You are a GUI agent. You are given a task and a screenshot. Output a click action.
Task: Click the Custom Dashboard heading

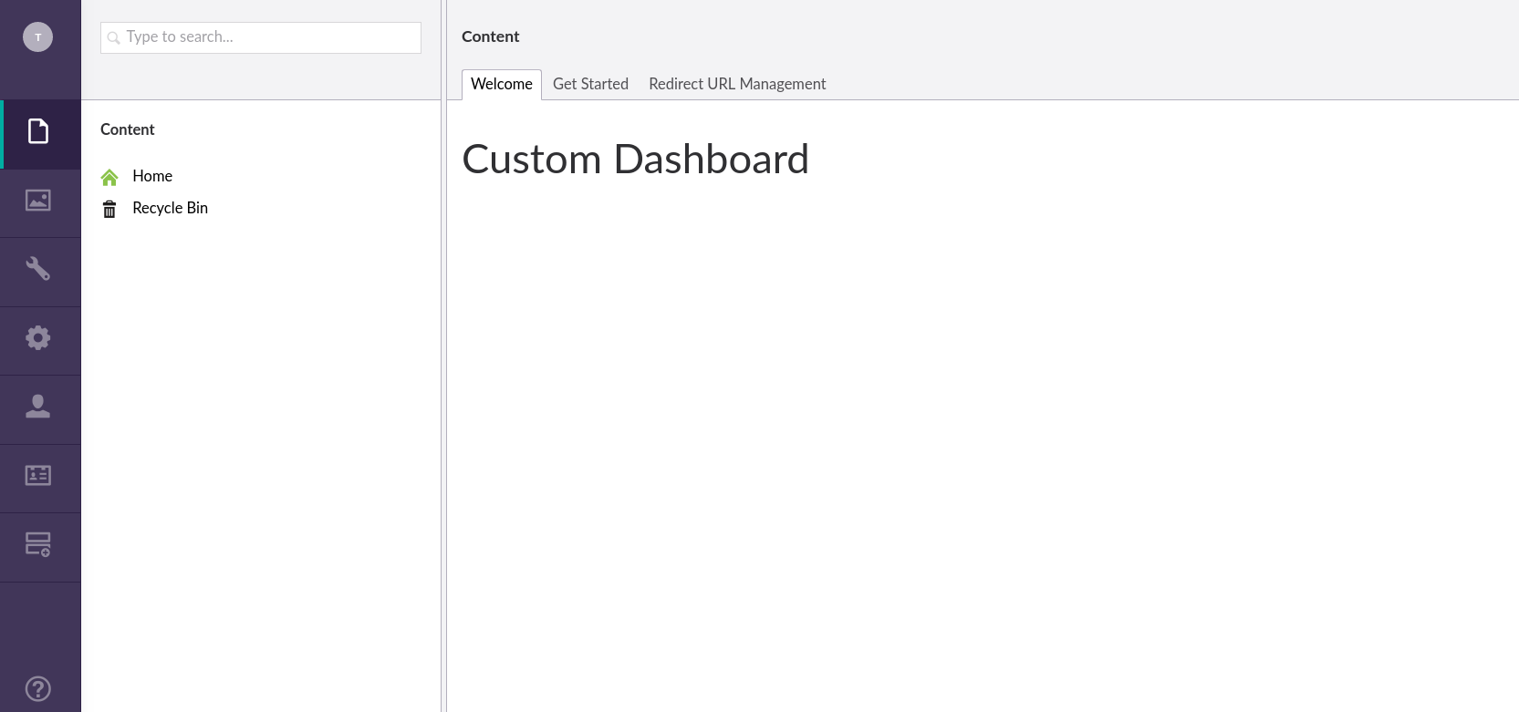coord(635,160)
